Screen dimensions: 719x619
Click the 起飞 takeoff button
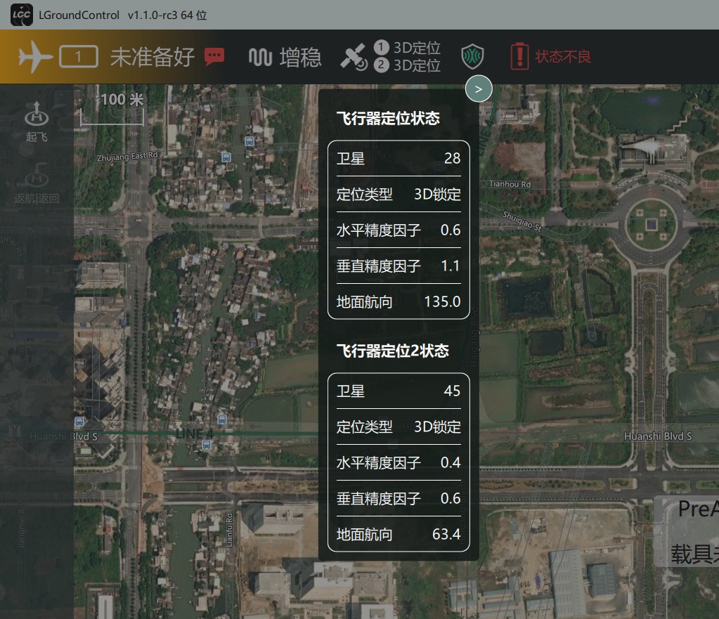pos(37,121)
